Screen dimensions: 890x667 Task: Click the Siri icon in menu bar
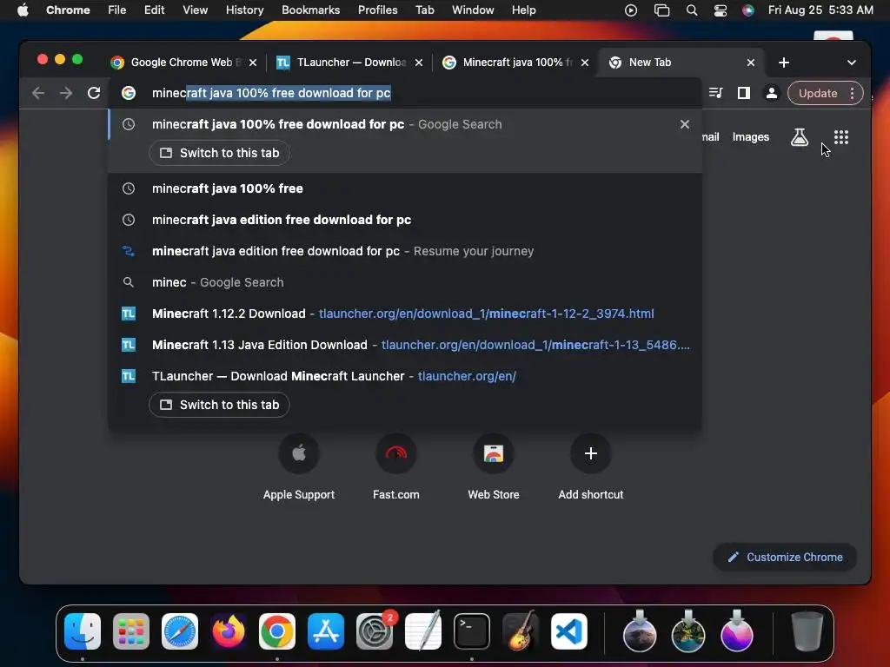click(748, 10)
